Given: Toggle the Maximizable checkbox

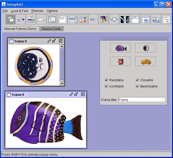Looking at the screenshot, I should coord(137,86).
